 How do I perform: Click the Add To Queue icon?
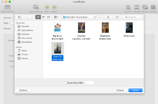(x=36, y=7)
